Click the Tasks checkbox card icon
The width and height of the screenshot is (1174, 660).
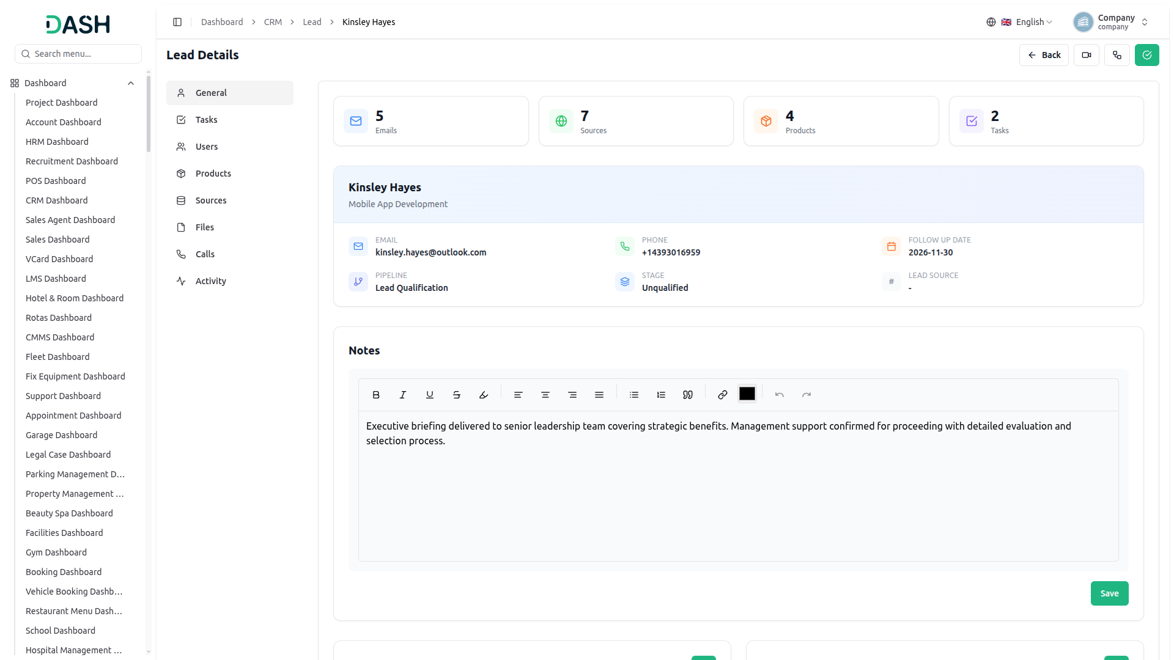tap(972, 121)
